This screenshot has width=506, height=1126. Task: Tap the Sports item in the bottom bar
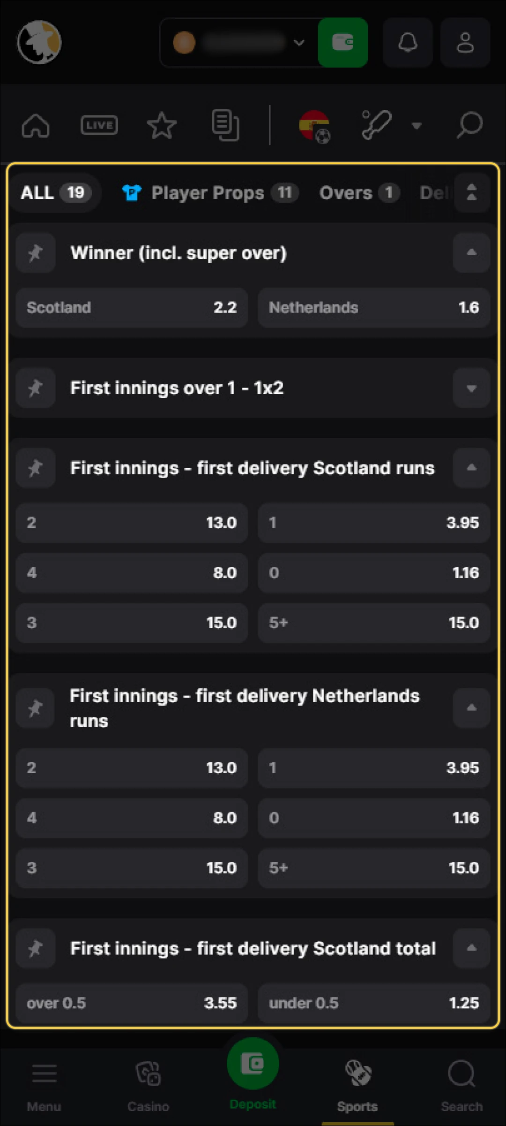pyautogui.click(x=357, y=1074)
